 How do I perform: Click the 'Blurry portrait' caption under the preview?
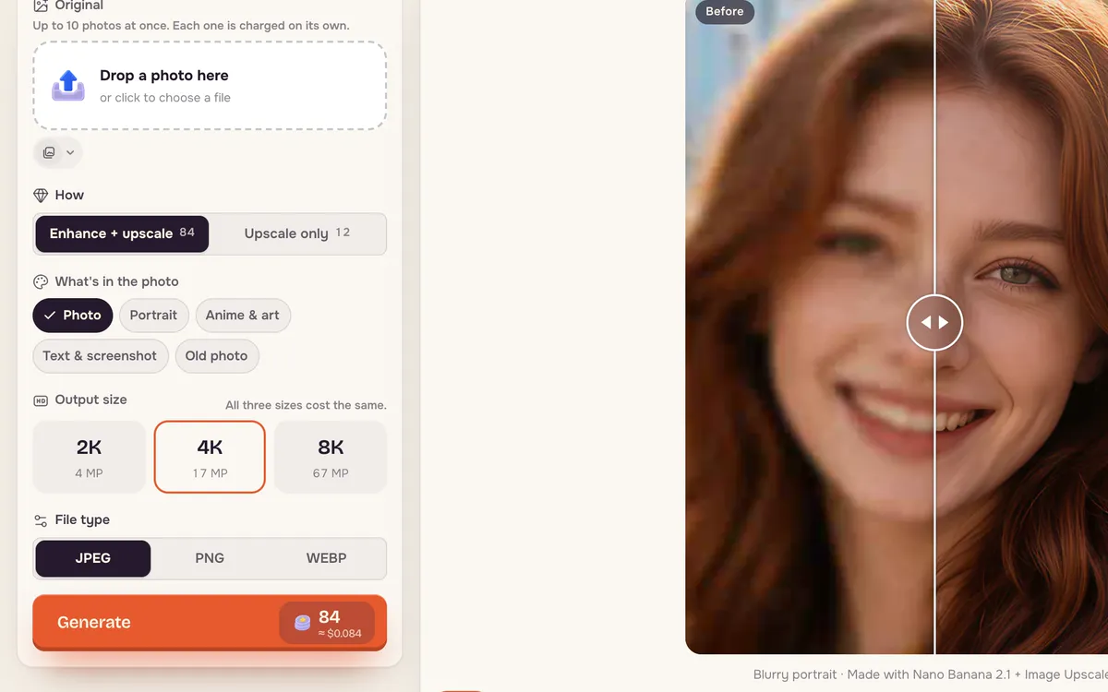[x=931, y=675]
